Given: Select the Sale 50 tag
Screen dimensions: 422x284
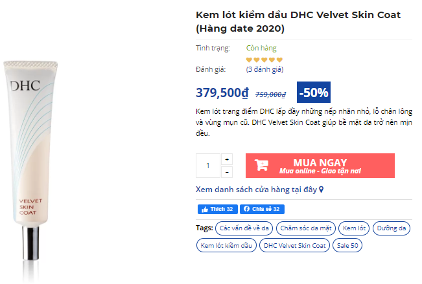Looking at the screenshot, I should click(348, 246).
